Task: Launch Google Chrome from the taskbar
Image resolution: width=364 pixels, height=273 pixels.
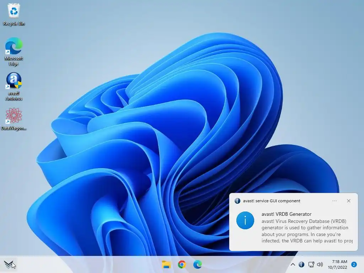Action: pyautogui.click(x=182, y=264)
